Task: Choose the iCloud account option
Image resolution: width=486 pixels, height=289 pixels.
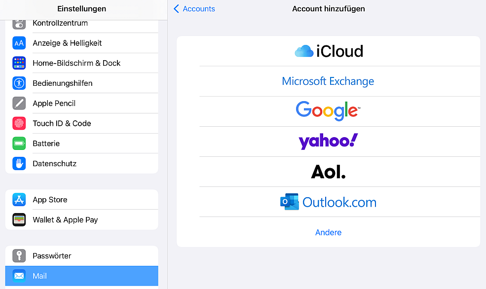Action: (328, 51)
